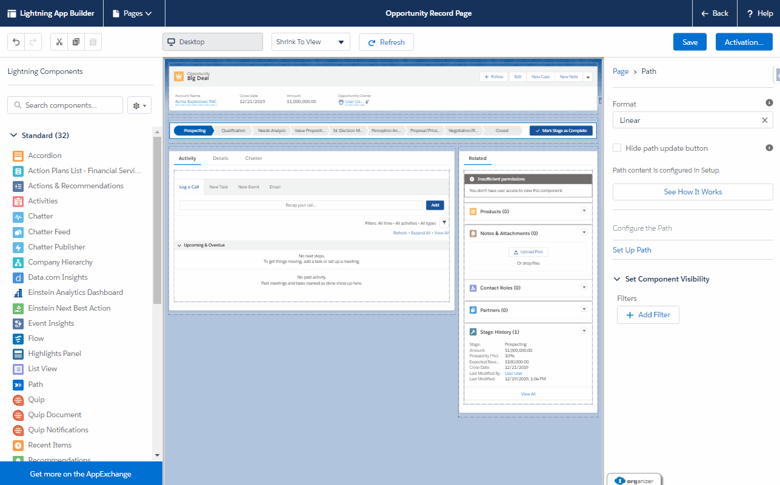Select the Path component icon
The width and height of the screenshot is (780, 485).
pos(18,384)
